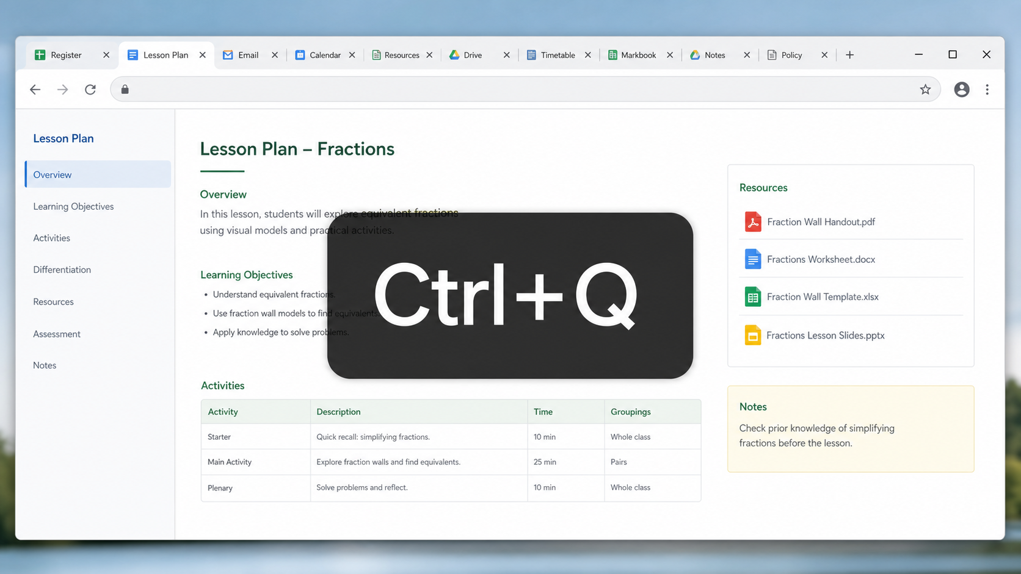Screen dimensions: 1021x574
Task: Click 'Solve problems and reflect.' description
Action: (362, 487)
